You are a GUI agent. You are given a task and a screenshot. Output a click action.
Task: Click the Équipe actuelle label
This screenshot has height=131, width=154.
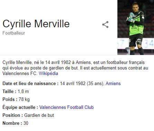[20, 107]
